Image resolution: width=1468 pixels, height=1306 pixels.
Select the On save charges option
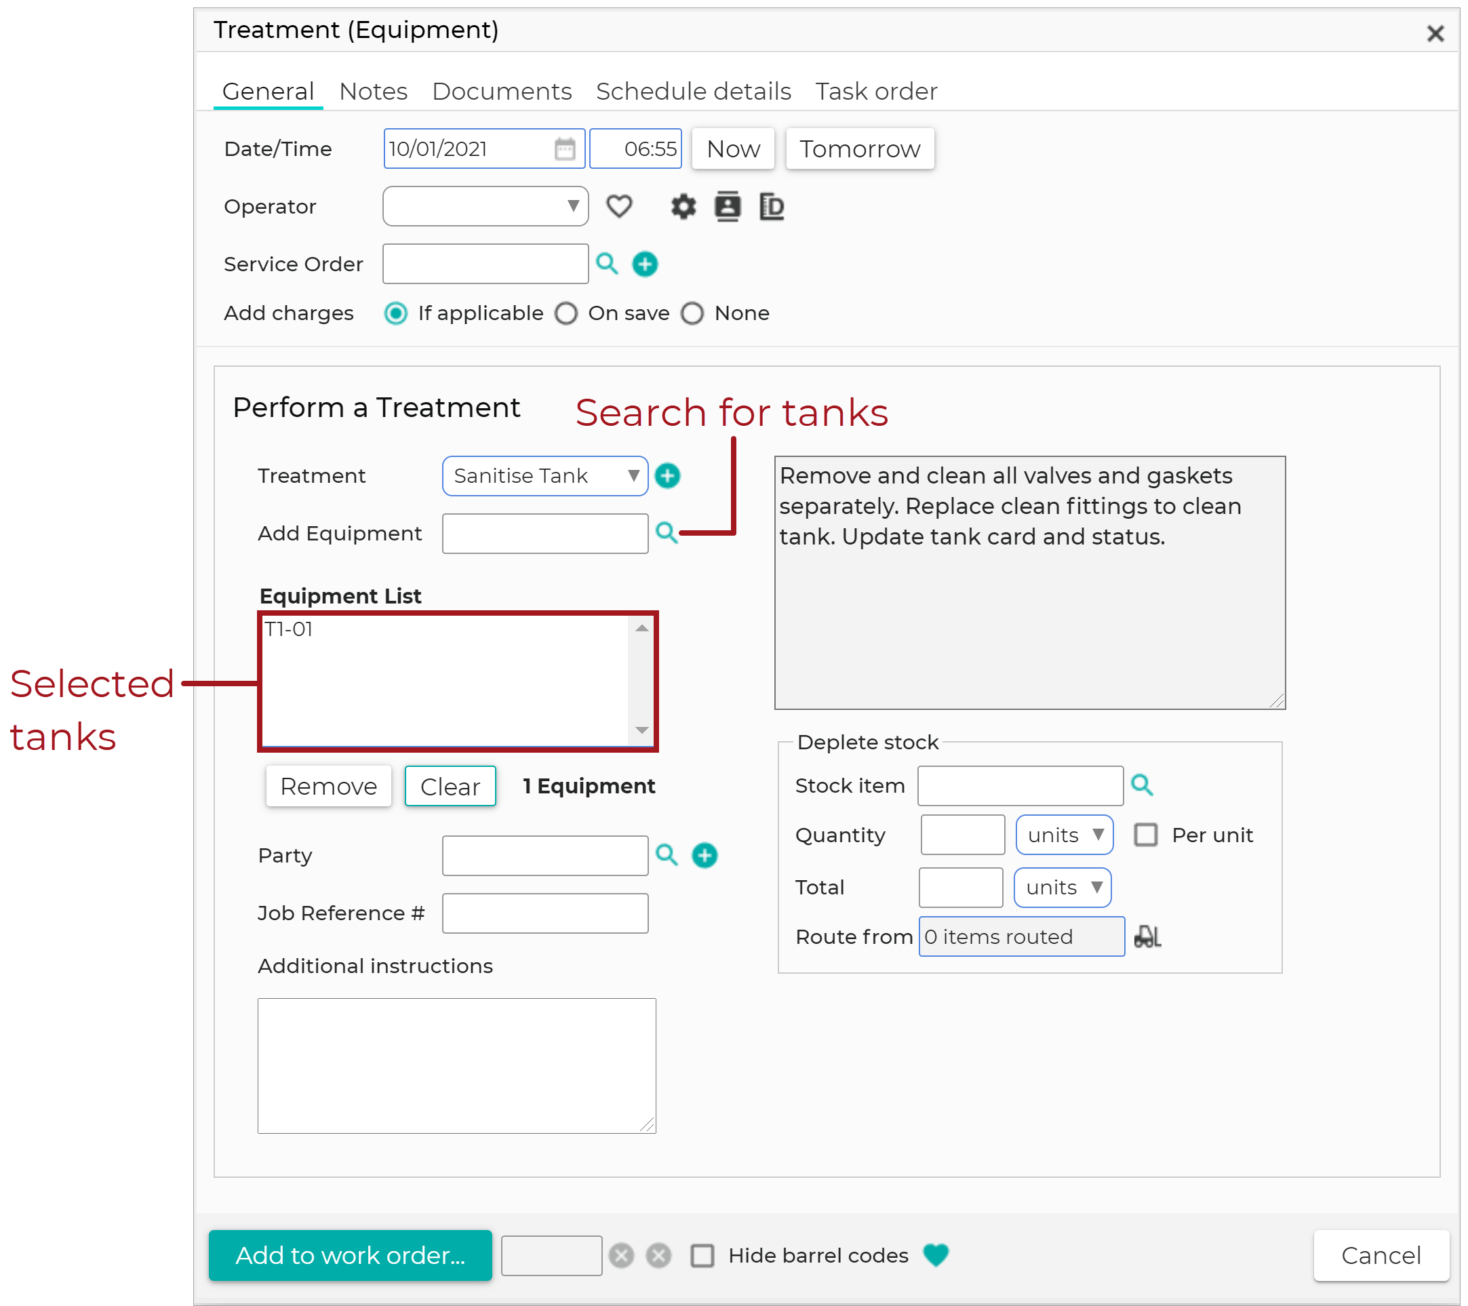point(566,313)
